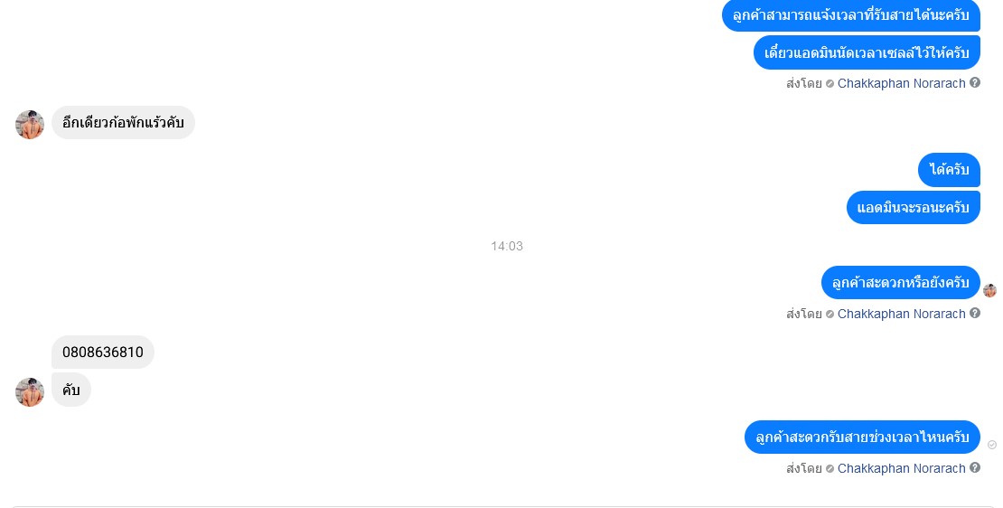Viewport: 1003px width, 508px height.
Task: Select the แอดมินจะรอนะครับ message bubble
Action: (913, 208)
